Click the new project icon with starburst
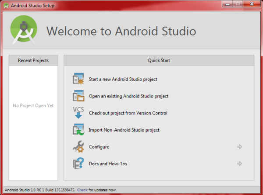This screenshot has width=263, height=195. [x=78, y=79]
